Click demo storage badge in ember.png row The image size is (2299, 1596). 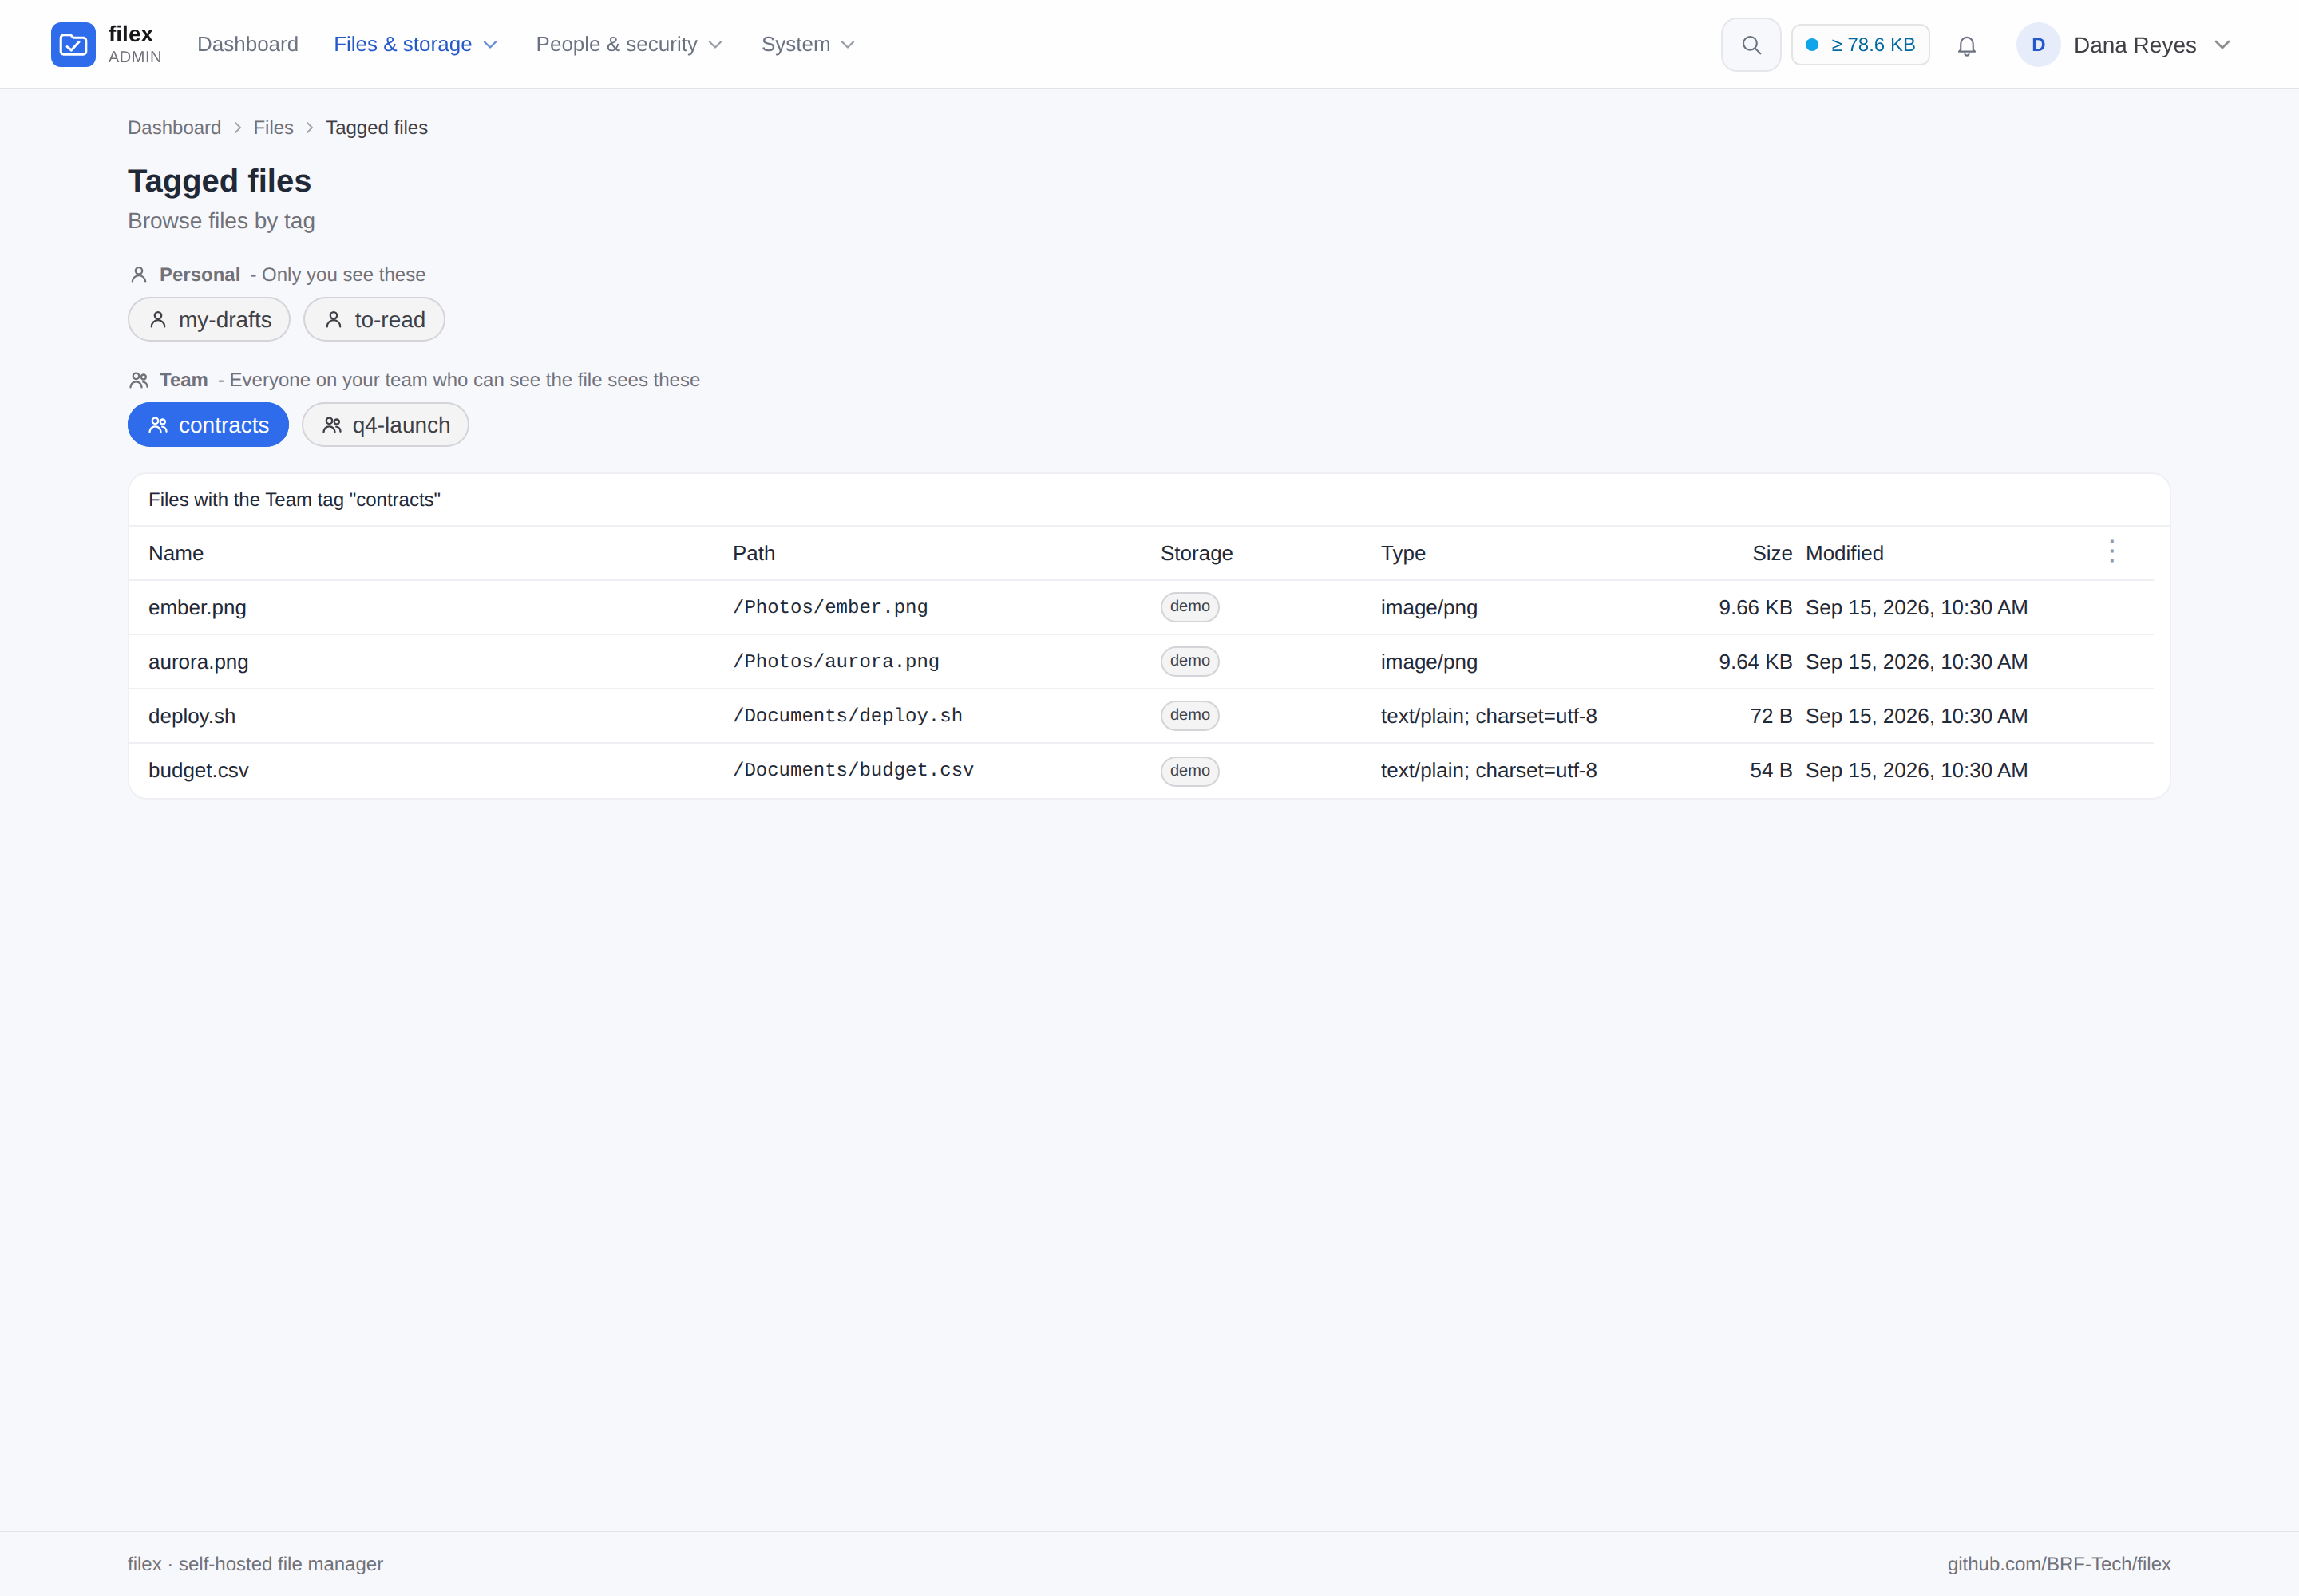coord(1189,607)
